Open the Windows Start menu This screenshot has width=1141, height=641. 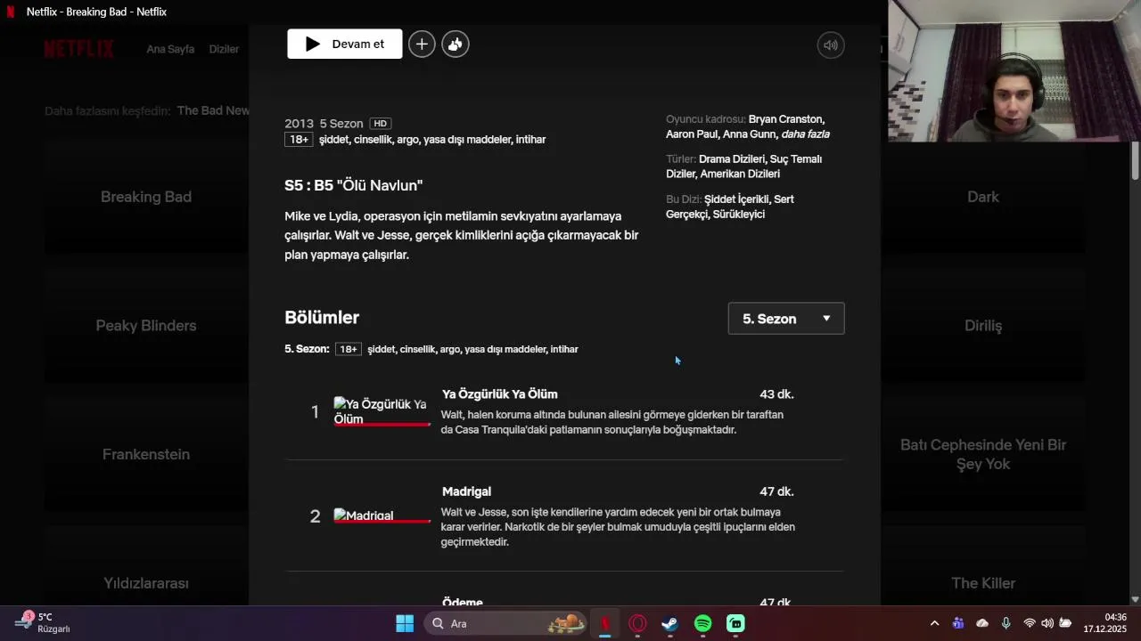pos(405,623)
